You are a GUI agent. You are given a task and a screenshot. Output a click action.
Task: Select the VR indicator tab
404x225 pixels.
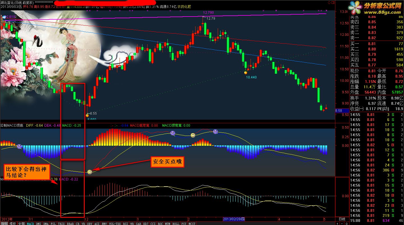[83, 224]
